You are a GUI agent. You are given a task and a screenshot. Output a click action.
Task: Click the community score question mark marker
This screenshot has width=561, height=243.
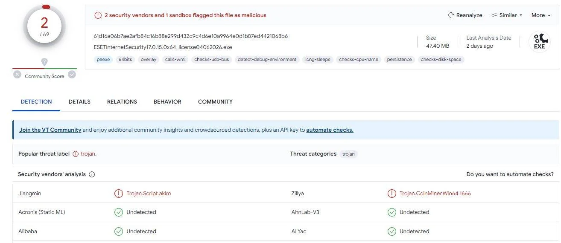click(44, 62)
